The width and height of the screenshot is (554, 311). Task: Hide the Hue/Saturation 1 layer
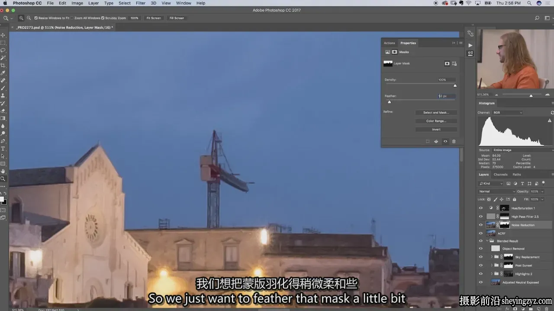pyautogui.click(x=480, y=208)
